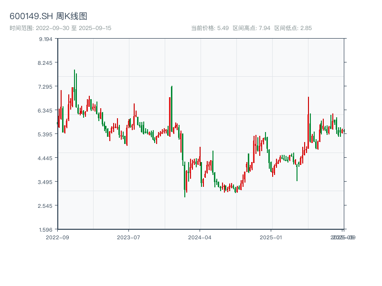Click the y-axis value 3.495
The width and height of the screenshot is (382, 286).
[x=45, y=182]
